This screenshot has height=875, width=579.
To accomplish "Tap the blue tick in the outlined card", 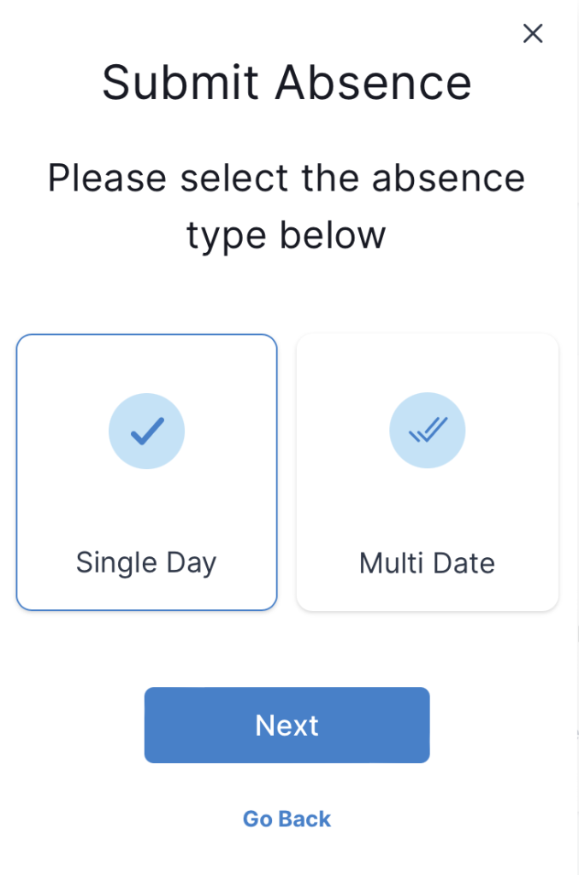I will (146, 432).
